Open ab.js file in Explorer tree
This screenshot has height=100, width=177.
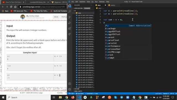(84, 13)
